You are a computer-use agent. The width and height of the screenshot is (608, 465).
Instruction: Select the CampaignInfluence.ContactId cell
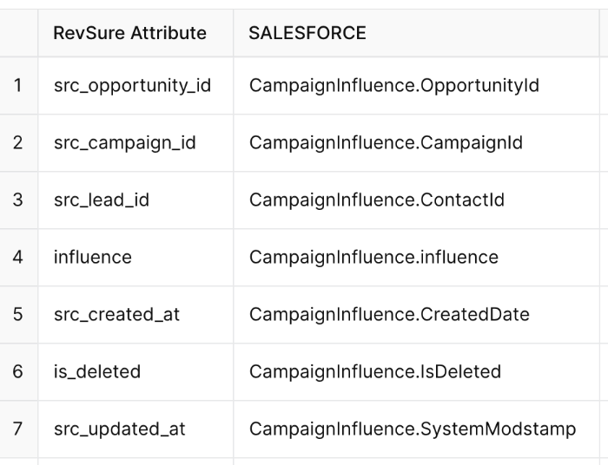(416, 200)
